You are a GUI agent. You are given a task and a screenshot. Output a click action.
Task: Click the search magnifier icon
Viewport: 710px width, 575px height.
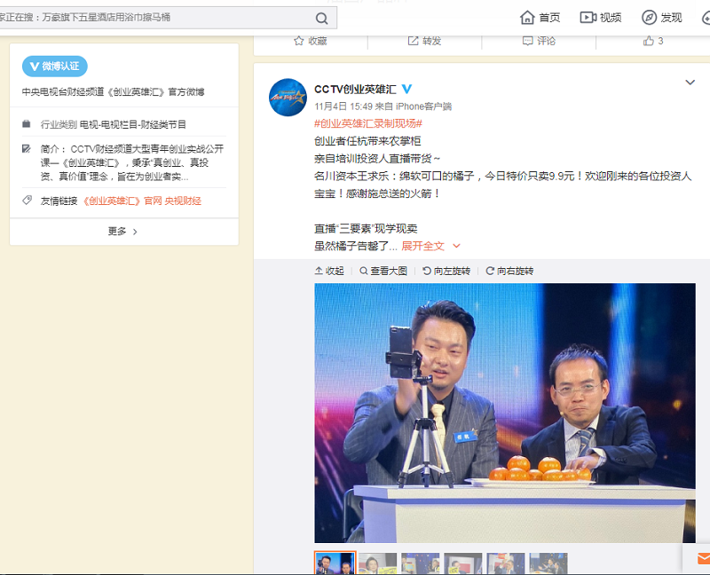(x=321, y=18)
